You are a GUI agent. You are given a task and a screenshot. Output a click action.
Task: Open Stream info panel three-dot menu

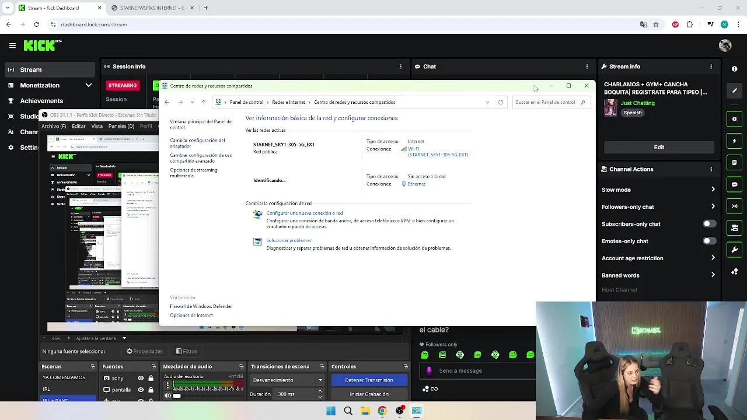pos(711,66)
